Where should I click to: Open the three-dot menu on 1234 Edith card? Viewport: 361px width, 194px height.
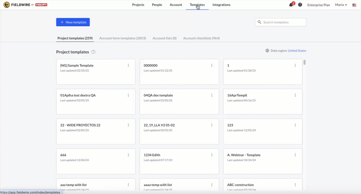[212, 155]
